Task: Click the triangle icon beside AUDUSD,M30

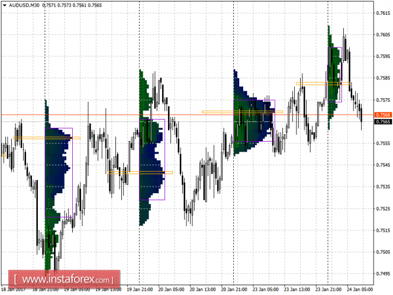Action: coord(4,5)
